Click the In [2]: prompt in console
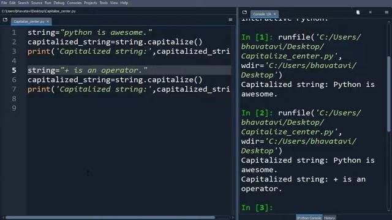392x220 pixels. coord(257,113)
